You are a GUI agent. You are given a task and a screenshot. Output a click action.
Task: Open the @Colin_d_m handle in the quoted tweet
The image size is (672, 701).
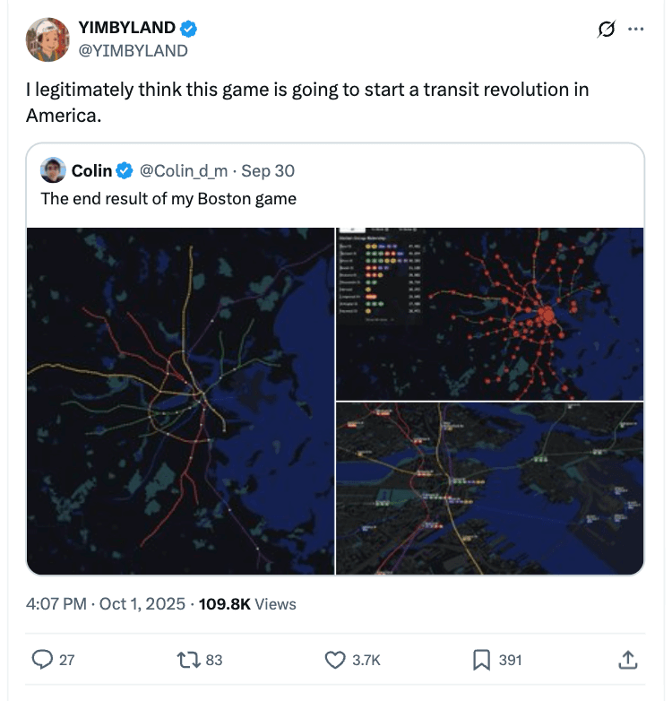pyautogui.click(x=184, y=170)
